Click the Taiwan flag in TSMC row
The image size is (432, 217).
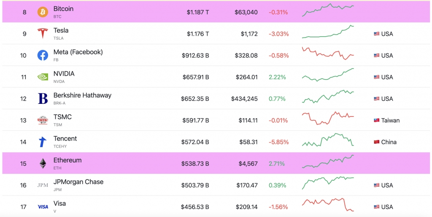tap(377, 120)
